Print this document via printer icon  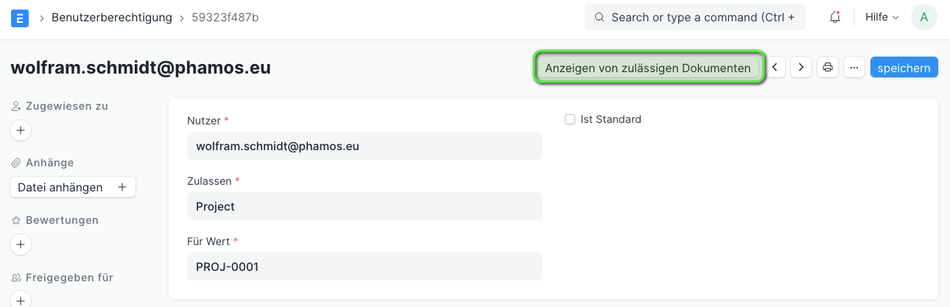click(828, 67)
